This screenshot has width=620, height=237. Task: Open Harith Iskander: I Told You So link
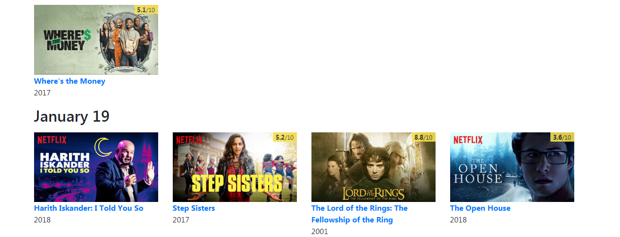click(x=89, y=208)
